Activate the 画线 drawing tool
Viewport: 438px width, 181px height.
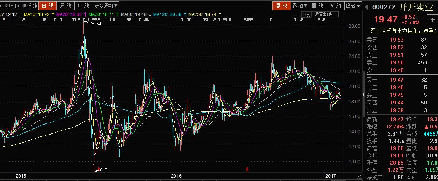pos(318,6)
